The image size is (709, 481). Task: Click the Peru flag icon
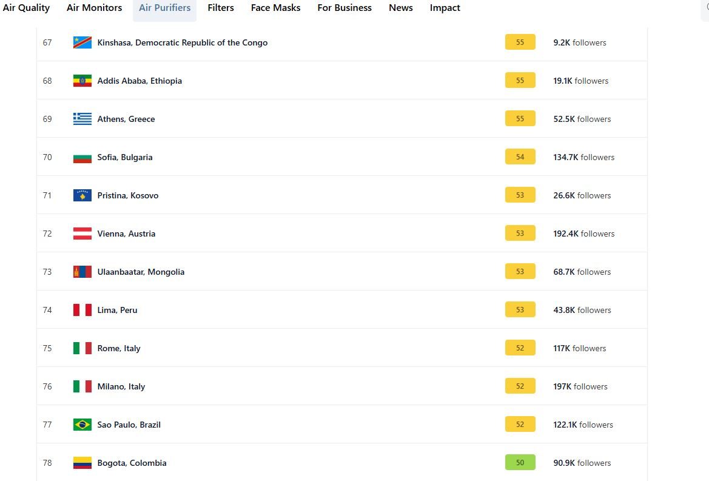click(82, 310)
